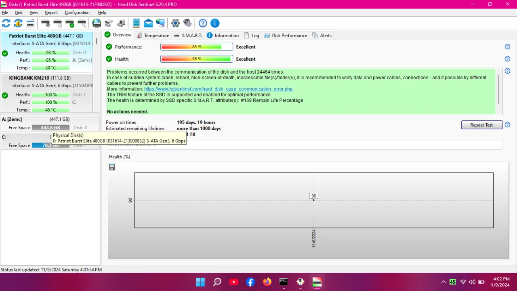517x291 pixels.
Task: Click the disk with shield test icon
Action: (x=46, y=23)
